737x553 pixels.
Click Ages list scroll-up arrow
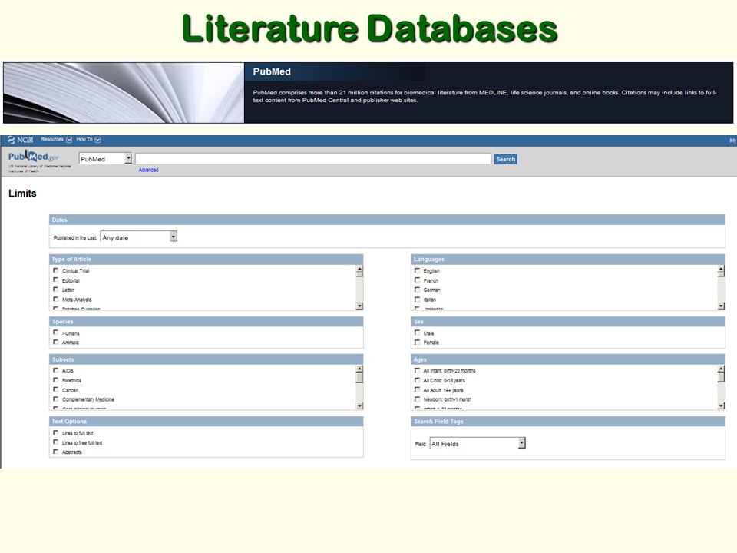pyautogui.click(x=721, y=369)
